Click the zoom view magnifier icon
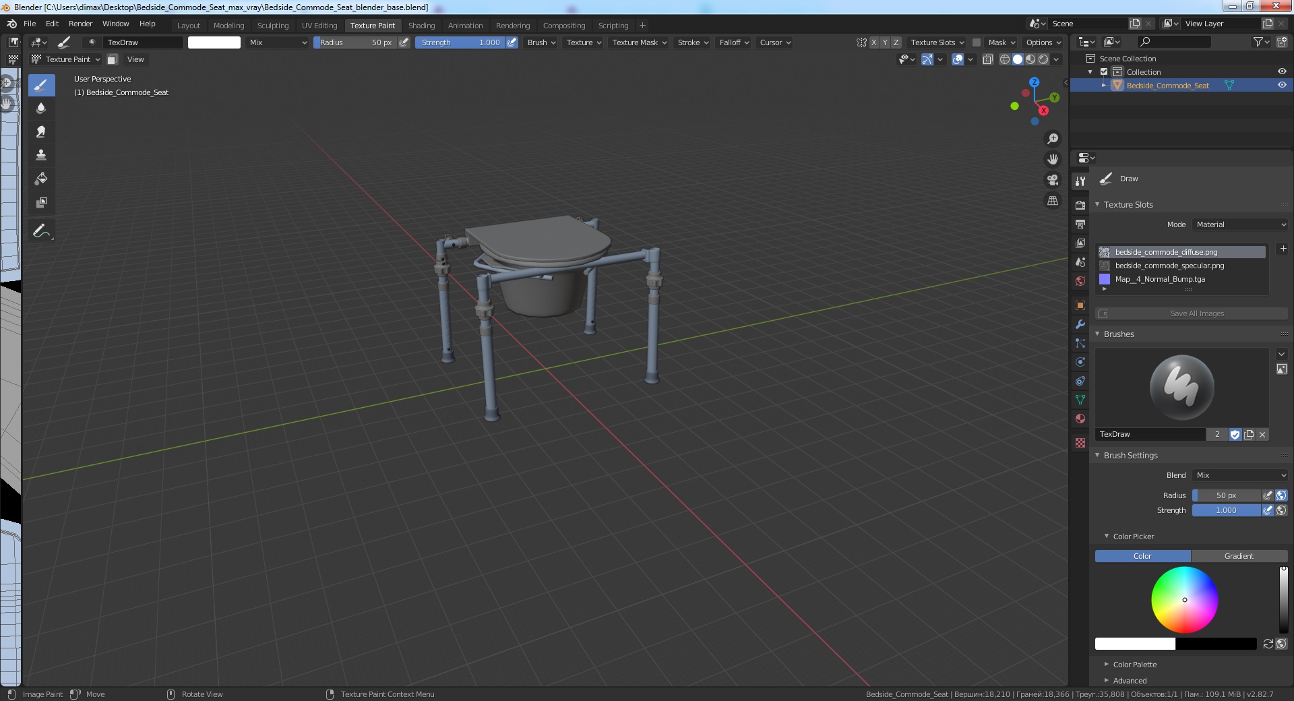 coord(1052,139)
